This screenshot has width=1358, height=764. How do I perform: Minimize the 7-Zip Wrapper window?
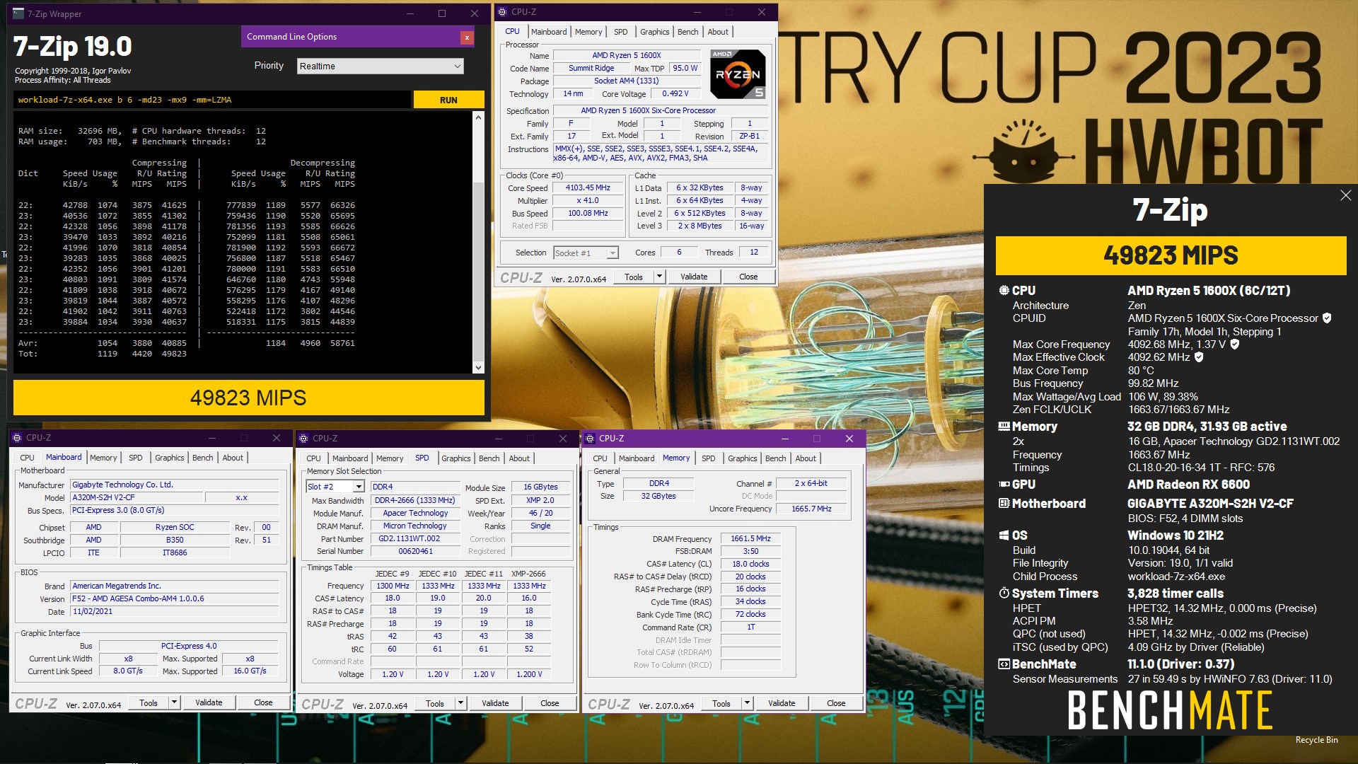click(x=409, y=13)
